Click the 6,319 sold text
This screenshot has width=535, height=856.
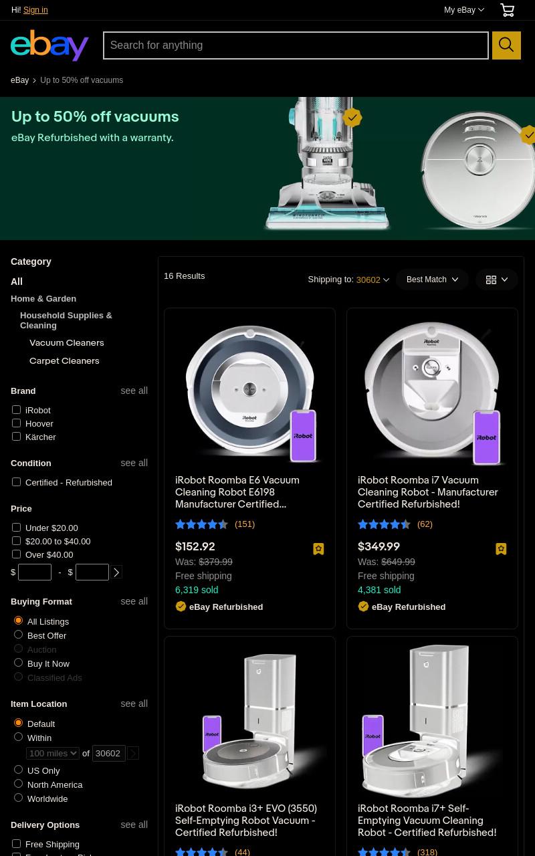click(x=197, y=590)
